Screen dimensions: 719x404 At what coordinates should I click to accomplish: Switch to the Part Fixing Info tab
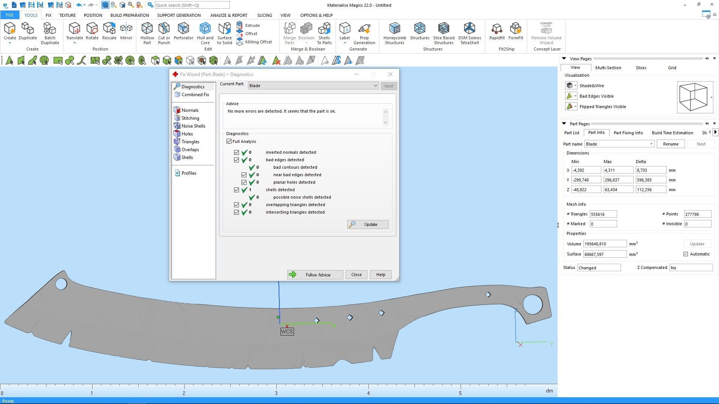tap(628, 133)
